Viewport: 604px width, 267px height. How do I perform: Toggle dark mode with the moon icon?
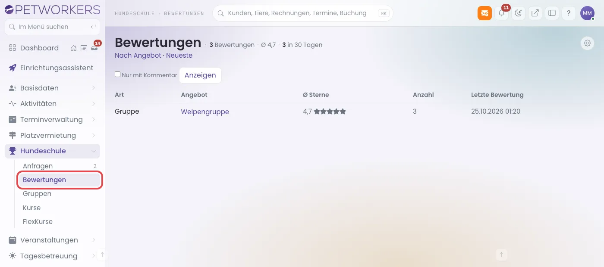tap(518, 13)
